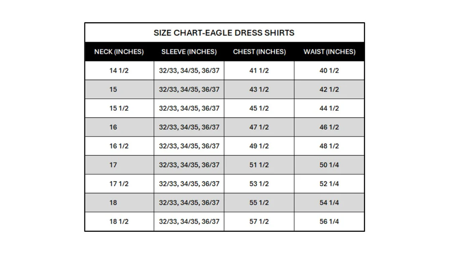Click the 41 1/2 chest measurement
The image size is (451, 254).
point(259,71)
